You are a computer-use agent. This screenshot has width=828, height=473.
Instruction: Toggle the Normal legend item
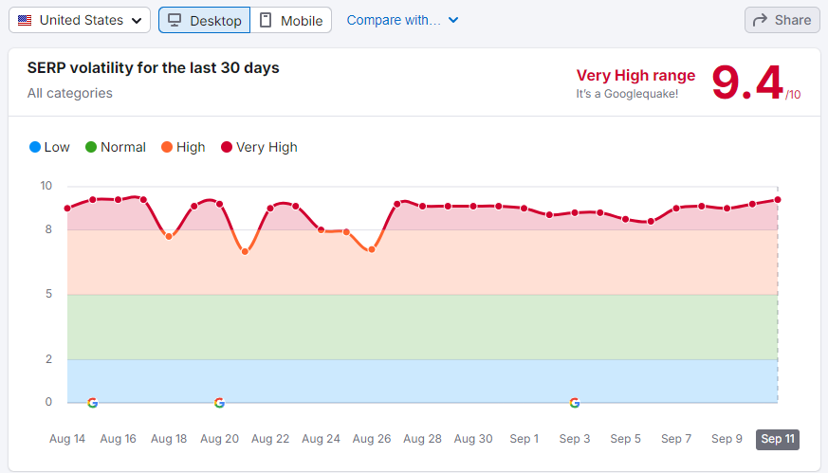coord(116,147)
